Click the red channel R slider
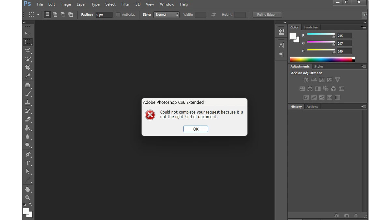Viewport: 391px width, 220px height. click(x=321, y=35)
